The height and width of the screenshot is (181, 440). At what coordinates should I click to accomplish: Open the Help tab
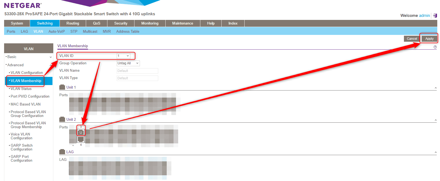211,23
